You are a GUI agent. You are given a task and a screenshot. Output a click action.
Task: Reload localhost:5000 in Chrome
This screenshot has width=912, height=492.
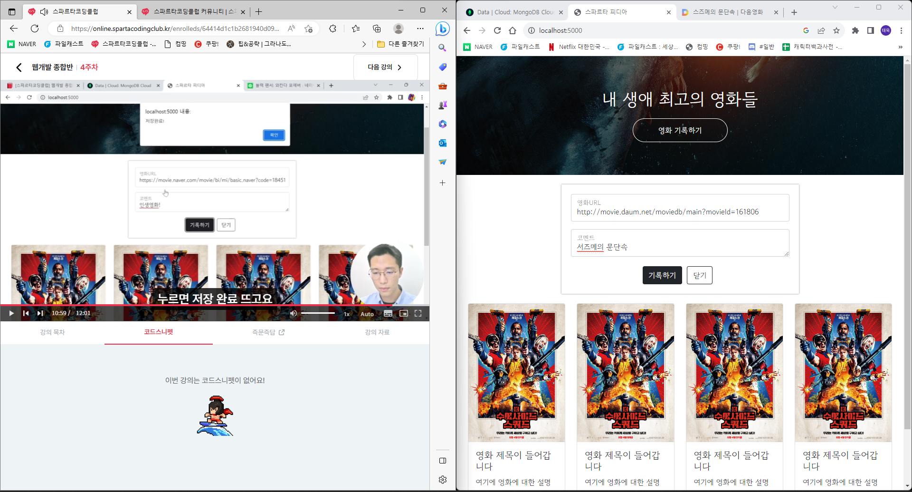[x=497, y=30]
